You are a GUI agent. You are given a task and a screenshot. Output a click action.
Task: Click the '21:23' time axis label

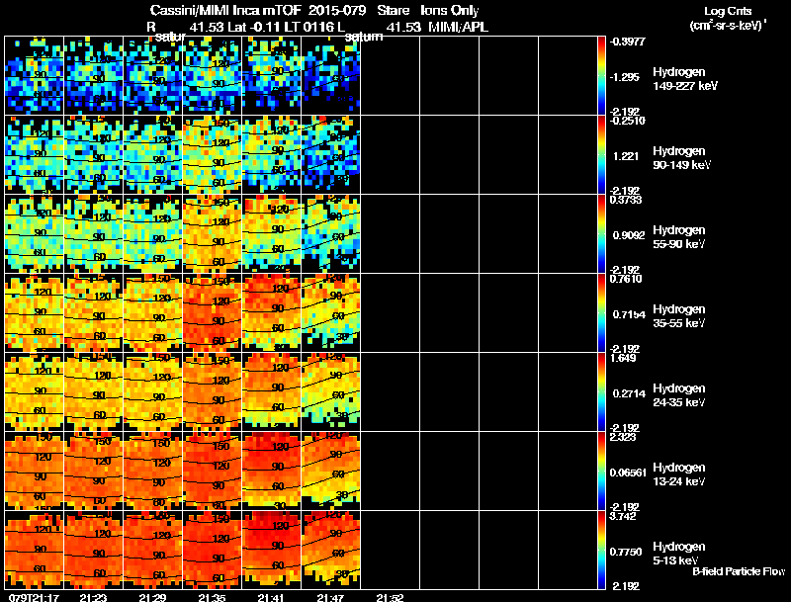[x=93, y=597]
